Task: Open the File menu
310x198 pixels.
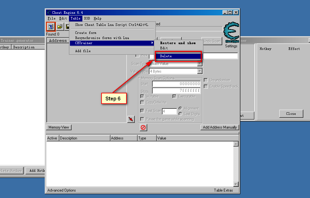Action: pos(52,19)
